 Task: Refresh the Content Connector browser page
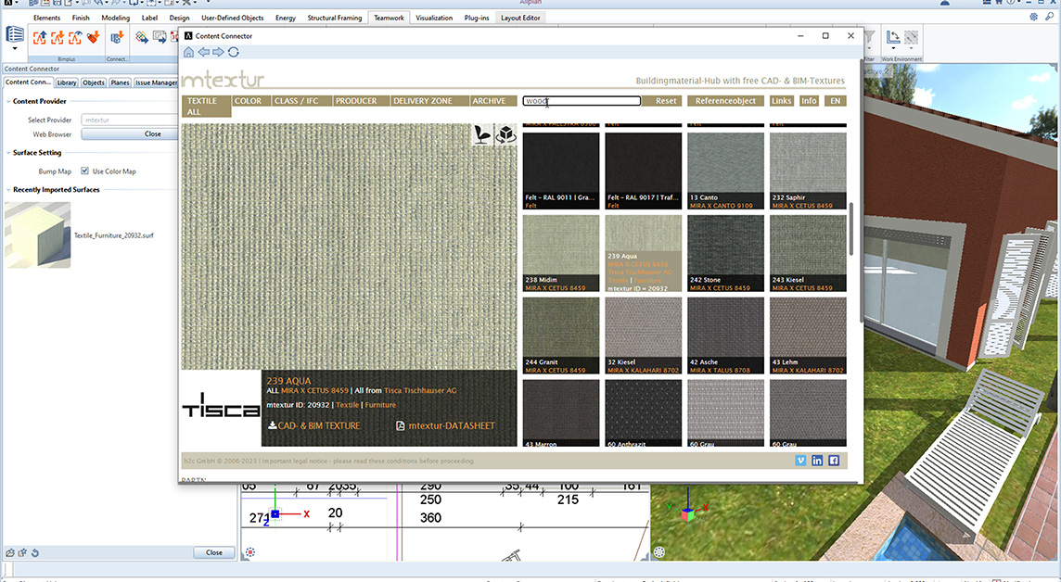point(234,52)
